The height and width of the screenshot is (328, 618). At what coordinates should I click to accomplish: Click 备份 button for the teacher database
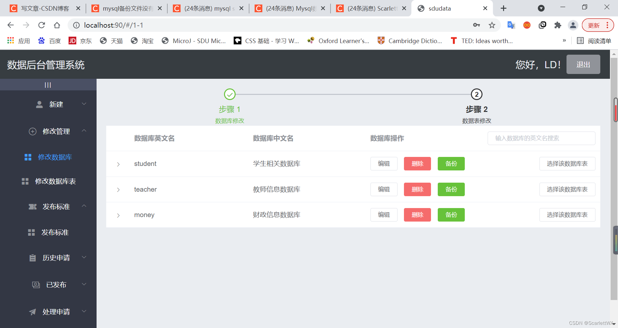coord(451,189)
